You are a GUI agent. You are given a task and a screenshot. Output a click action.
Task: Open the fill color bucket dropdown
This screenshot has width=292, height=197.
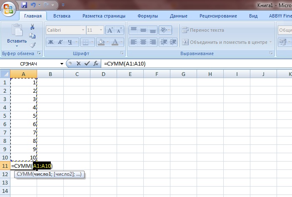107,42
